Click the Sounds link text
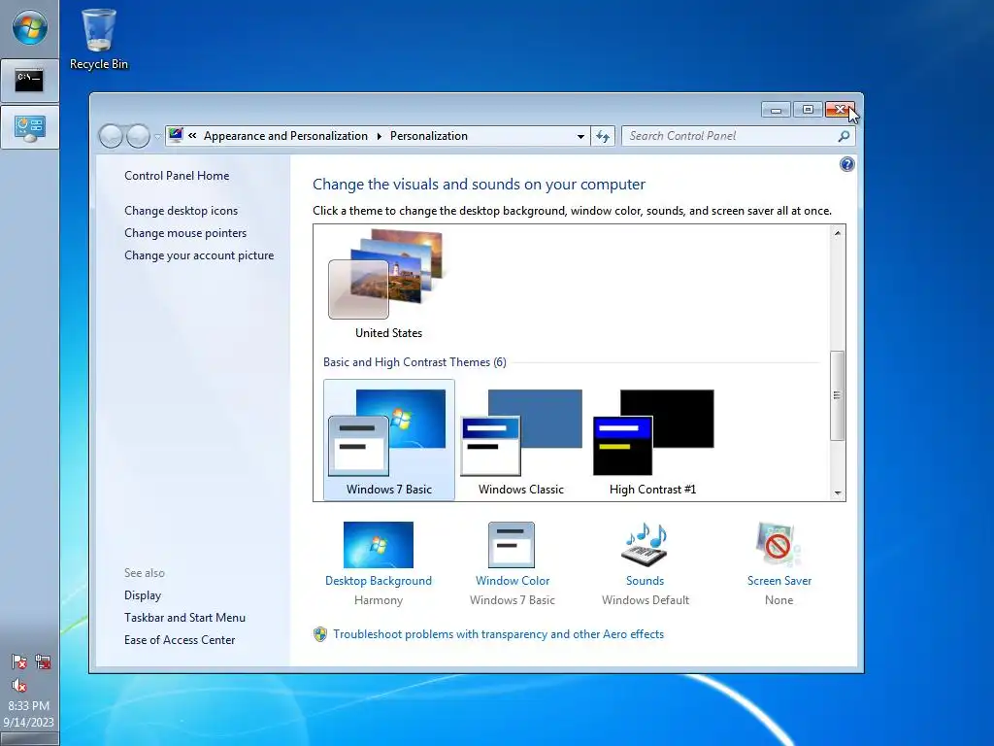The image size is (994, 746). coord(645,581)
